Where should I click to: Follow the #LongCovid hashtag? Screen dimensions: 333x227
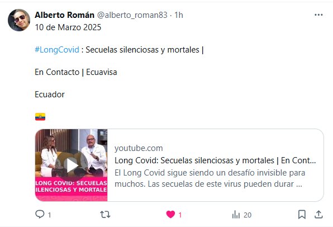point(57,50)
